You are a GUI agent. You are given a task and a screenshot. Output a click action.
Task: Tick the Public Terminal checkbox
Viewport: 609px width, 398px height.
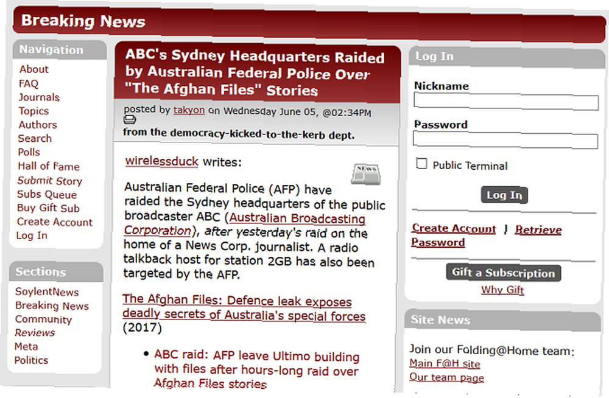(x=421, y=164)
